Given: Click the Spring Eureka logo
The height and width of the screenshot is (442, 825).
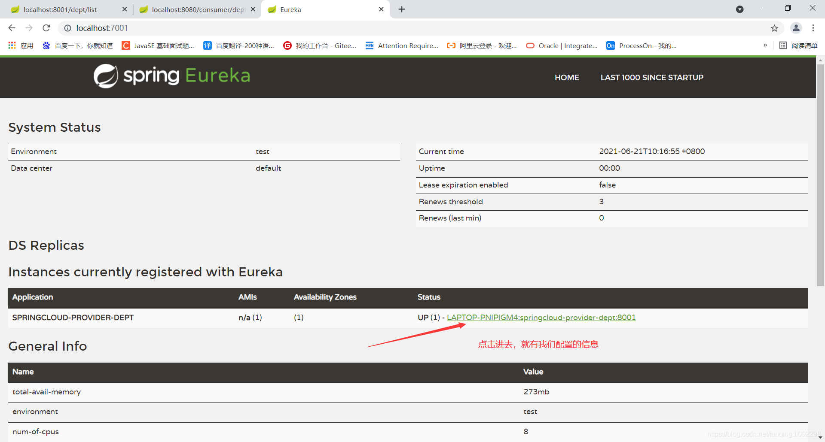Looking at the screenshot, I should click(x=172, y=76).
